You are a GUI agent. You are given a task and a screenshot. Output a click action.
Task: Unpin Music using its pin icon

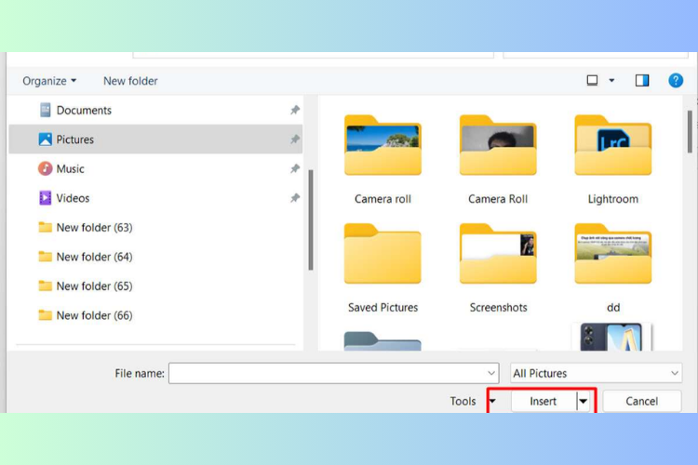[x=295, y=168]
